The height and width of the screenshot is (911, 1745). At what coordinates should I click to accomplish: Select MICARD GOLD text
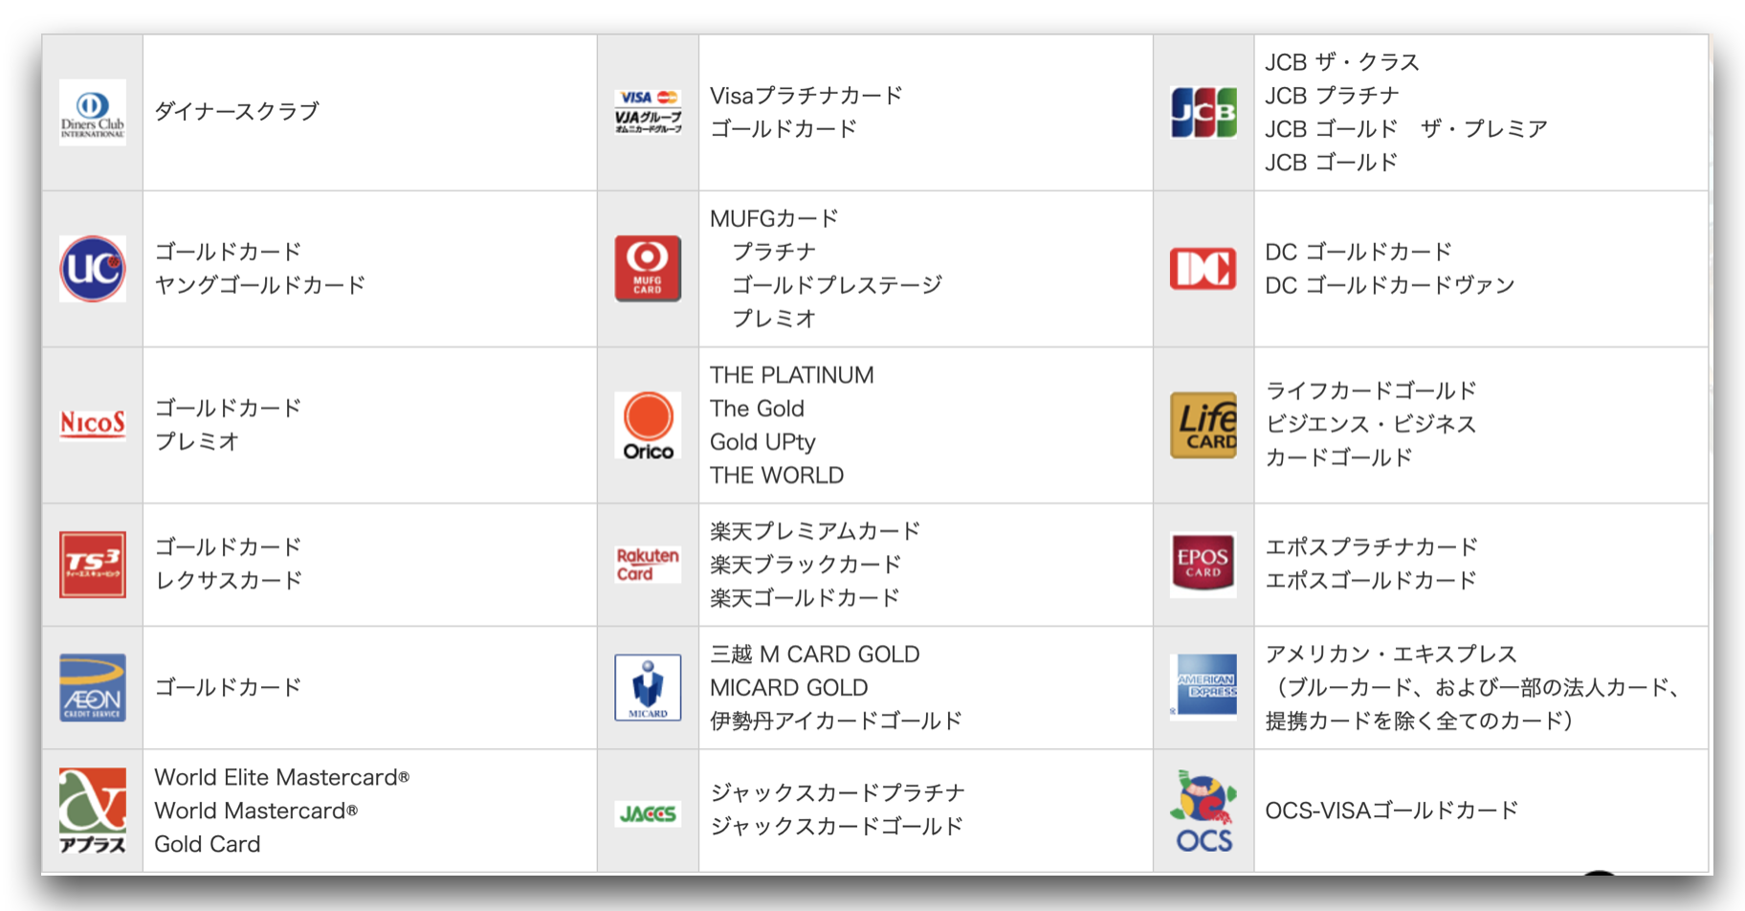coord(789,688)
